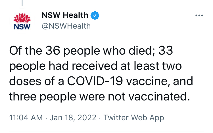The height and width of the screenshot is (133, 213).
Task: Click the phrase "three people" in the tweet
Action: pos(41,96)
